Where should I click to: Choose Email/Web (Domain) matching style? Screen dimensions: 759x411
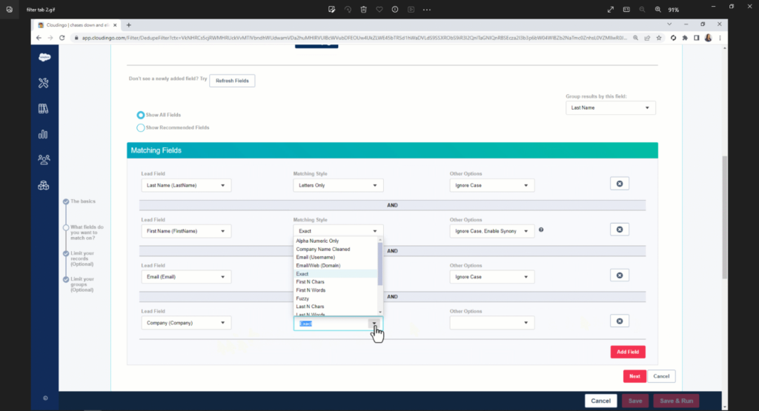(336, 265)
